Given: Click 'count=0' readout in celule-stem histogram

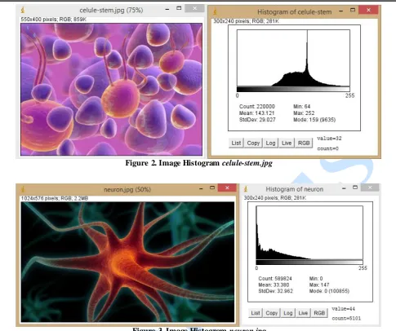Looking at the screenshot, I should coord(327,148).
